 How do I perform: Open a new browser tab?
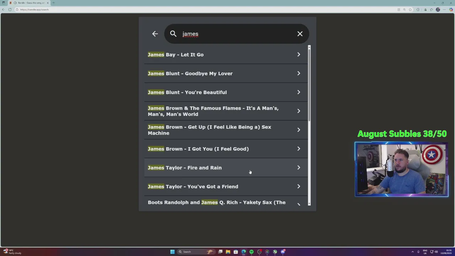point(53,3)
